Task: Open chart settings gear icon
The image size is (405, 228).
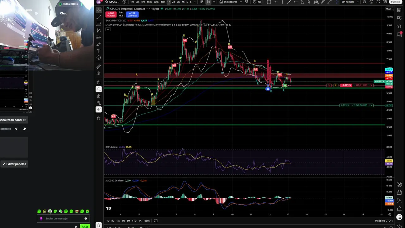Action: pyautogui.click(x=371, y=2)
